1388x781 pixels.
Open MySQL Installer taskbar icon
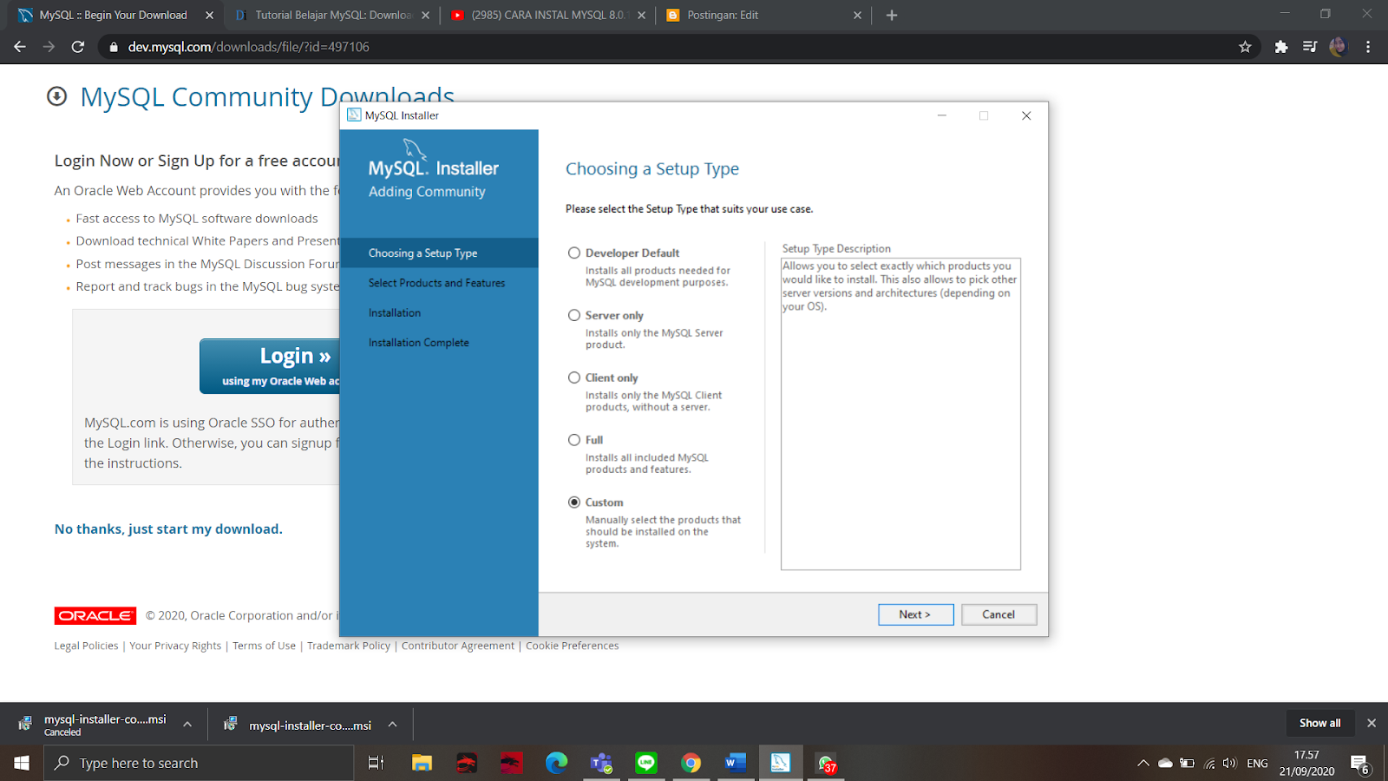click(x=781, y=763)
